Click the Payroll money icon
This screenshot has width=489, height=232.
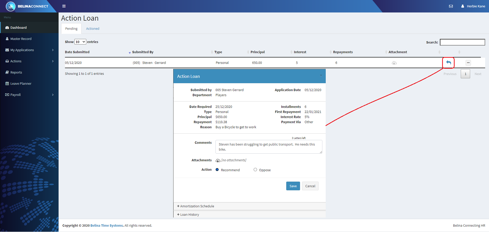[7, 95]
